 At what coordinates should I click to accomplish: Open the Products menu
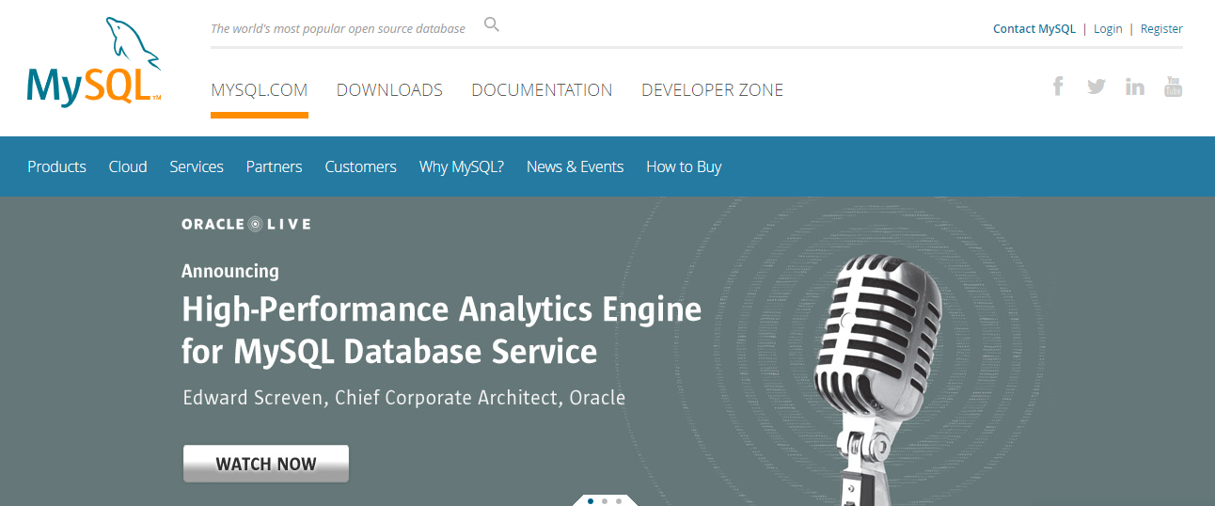(x=56, y=166)
